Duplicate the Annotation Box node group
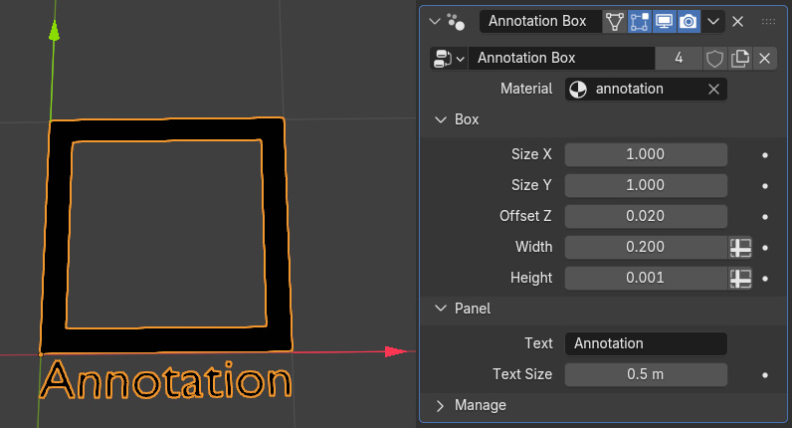 [x=739, y=58]
